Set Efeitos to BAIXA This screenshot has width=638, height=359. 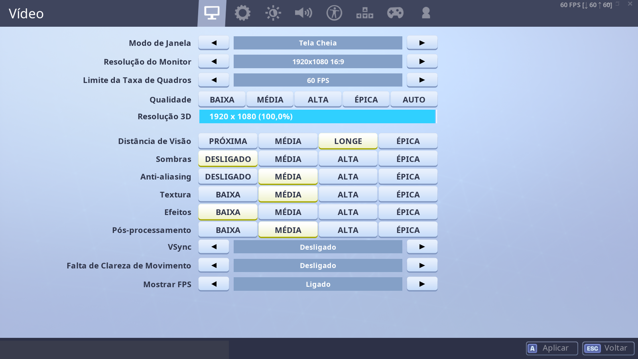point(228,212)
